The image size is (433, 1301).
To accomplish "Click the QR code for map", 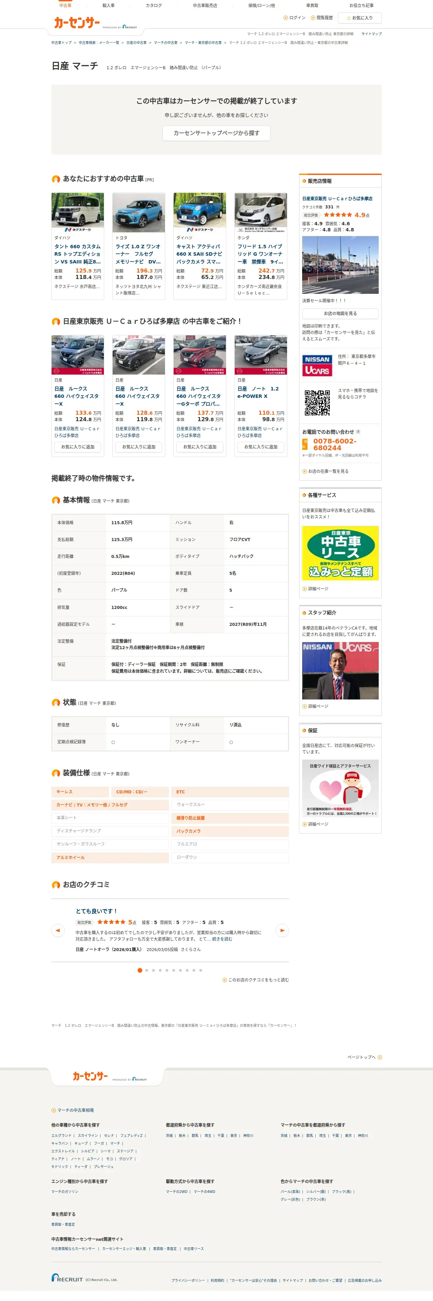I will tap(317, 403).
